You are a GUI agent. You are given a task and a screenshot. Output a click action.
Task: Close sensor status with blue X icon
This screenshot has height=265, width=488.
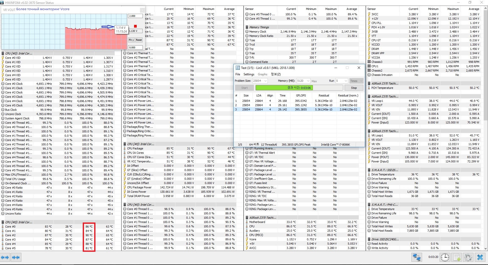[x=480, y=257]
